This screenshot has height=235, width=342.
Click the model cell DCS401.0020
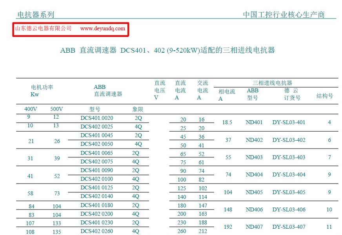(97, 118)
